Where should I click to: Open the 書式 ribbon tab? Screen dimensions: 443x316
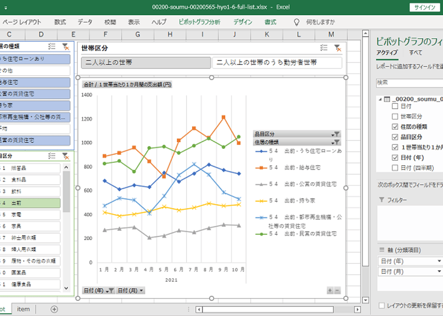(270, 22)
